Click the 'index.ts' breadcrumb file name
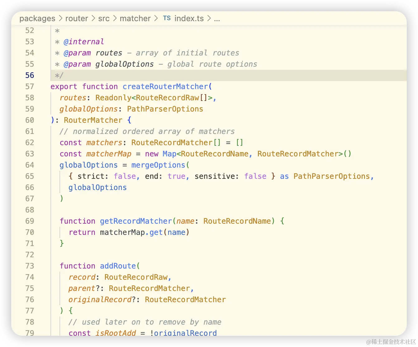 click(189, 19)
